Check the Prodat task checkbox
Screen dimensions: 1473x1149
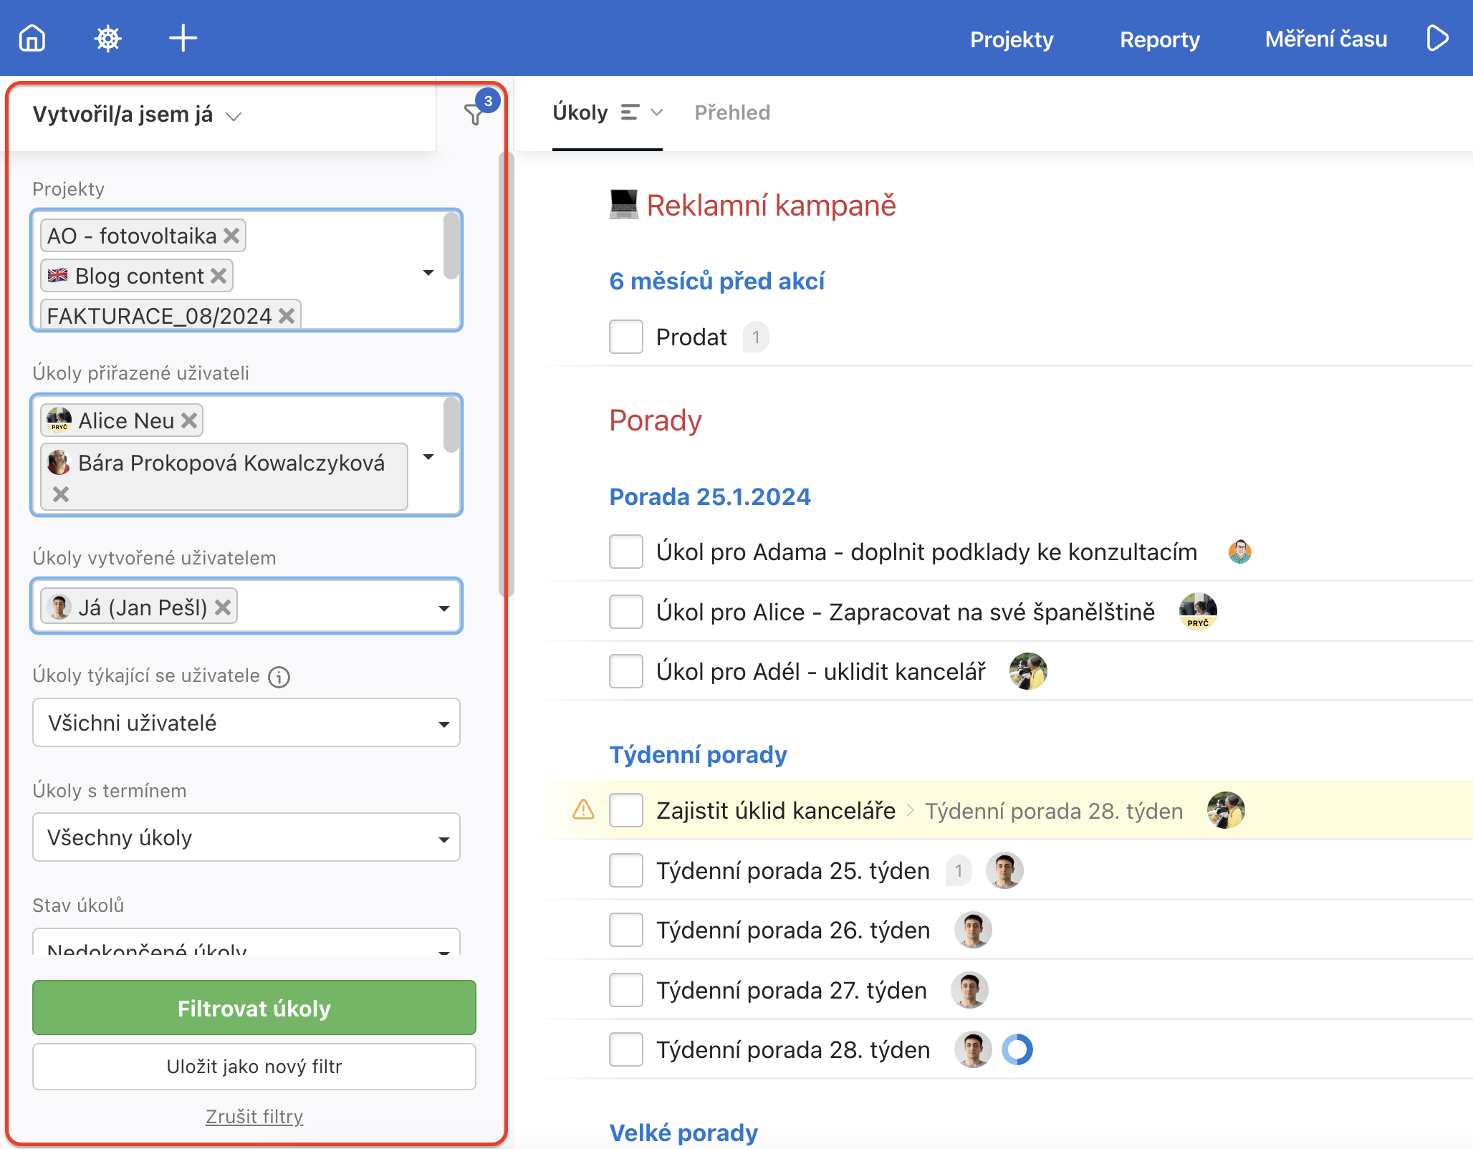click(x=626, y=337)
